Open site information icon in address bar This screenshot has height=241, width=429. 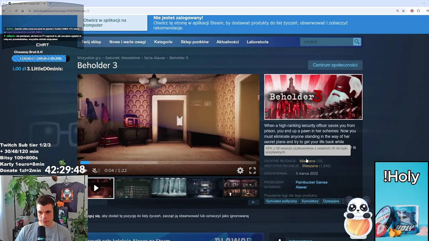point(30,11)
